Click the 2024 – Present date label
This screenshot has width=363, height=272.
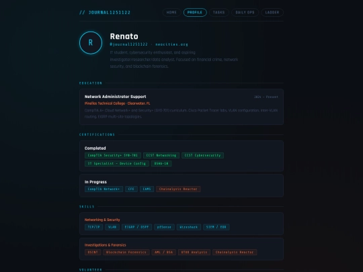tap(266, 97)
